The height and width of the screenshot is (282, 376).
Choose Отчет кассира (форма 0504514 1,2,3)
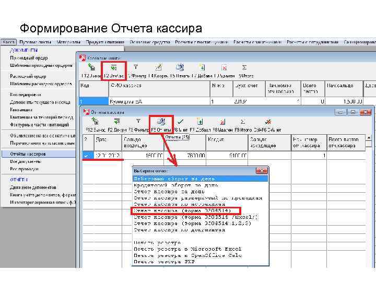pyautogui.click(x=200, y=224)
